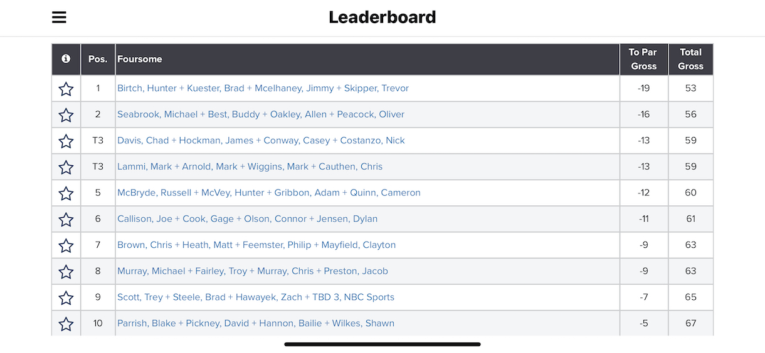Viewport: 765px width, 353px height.
Task: Open Callison, Joe + Cook, Gage scorecard
Action: coord(247,219)
